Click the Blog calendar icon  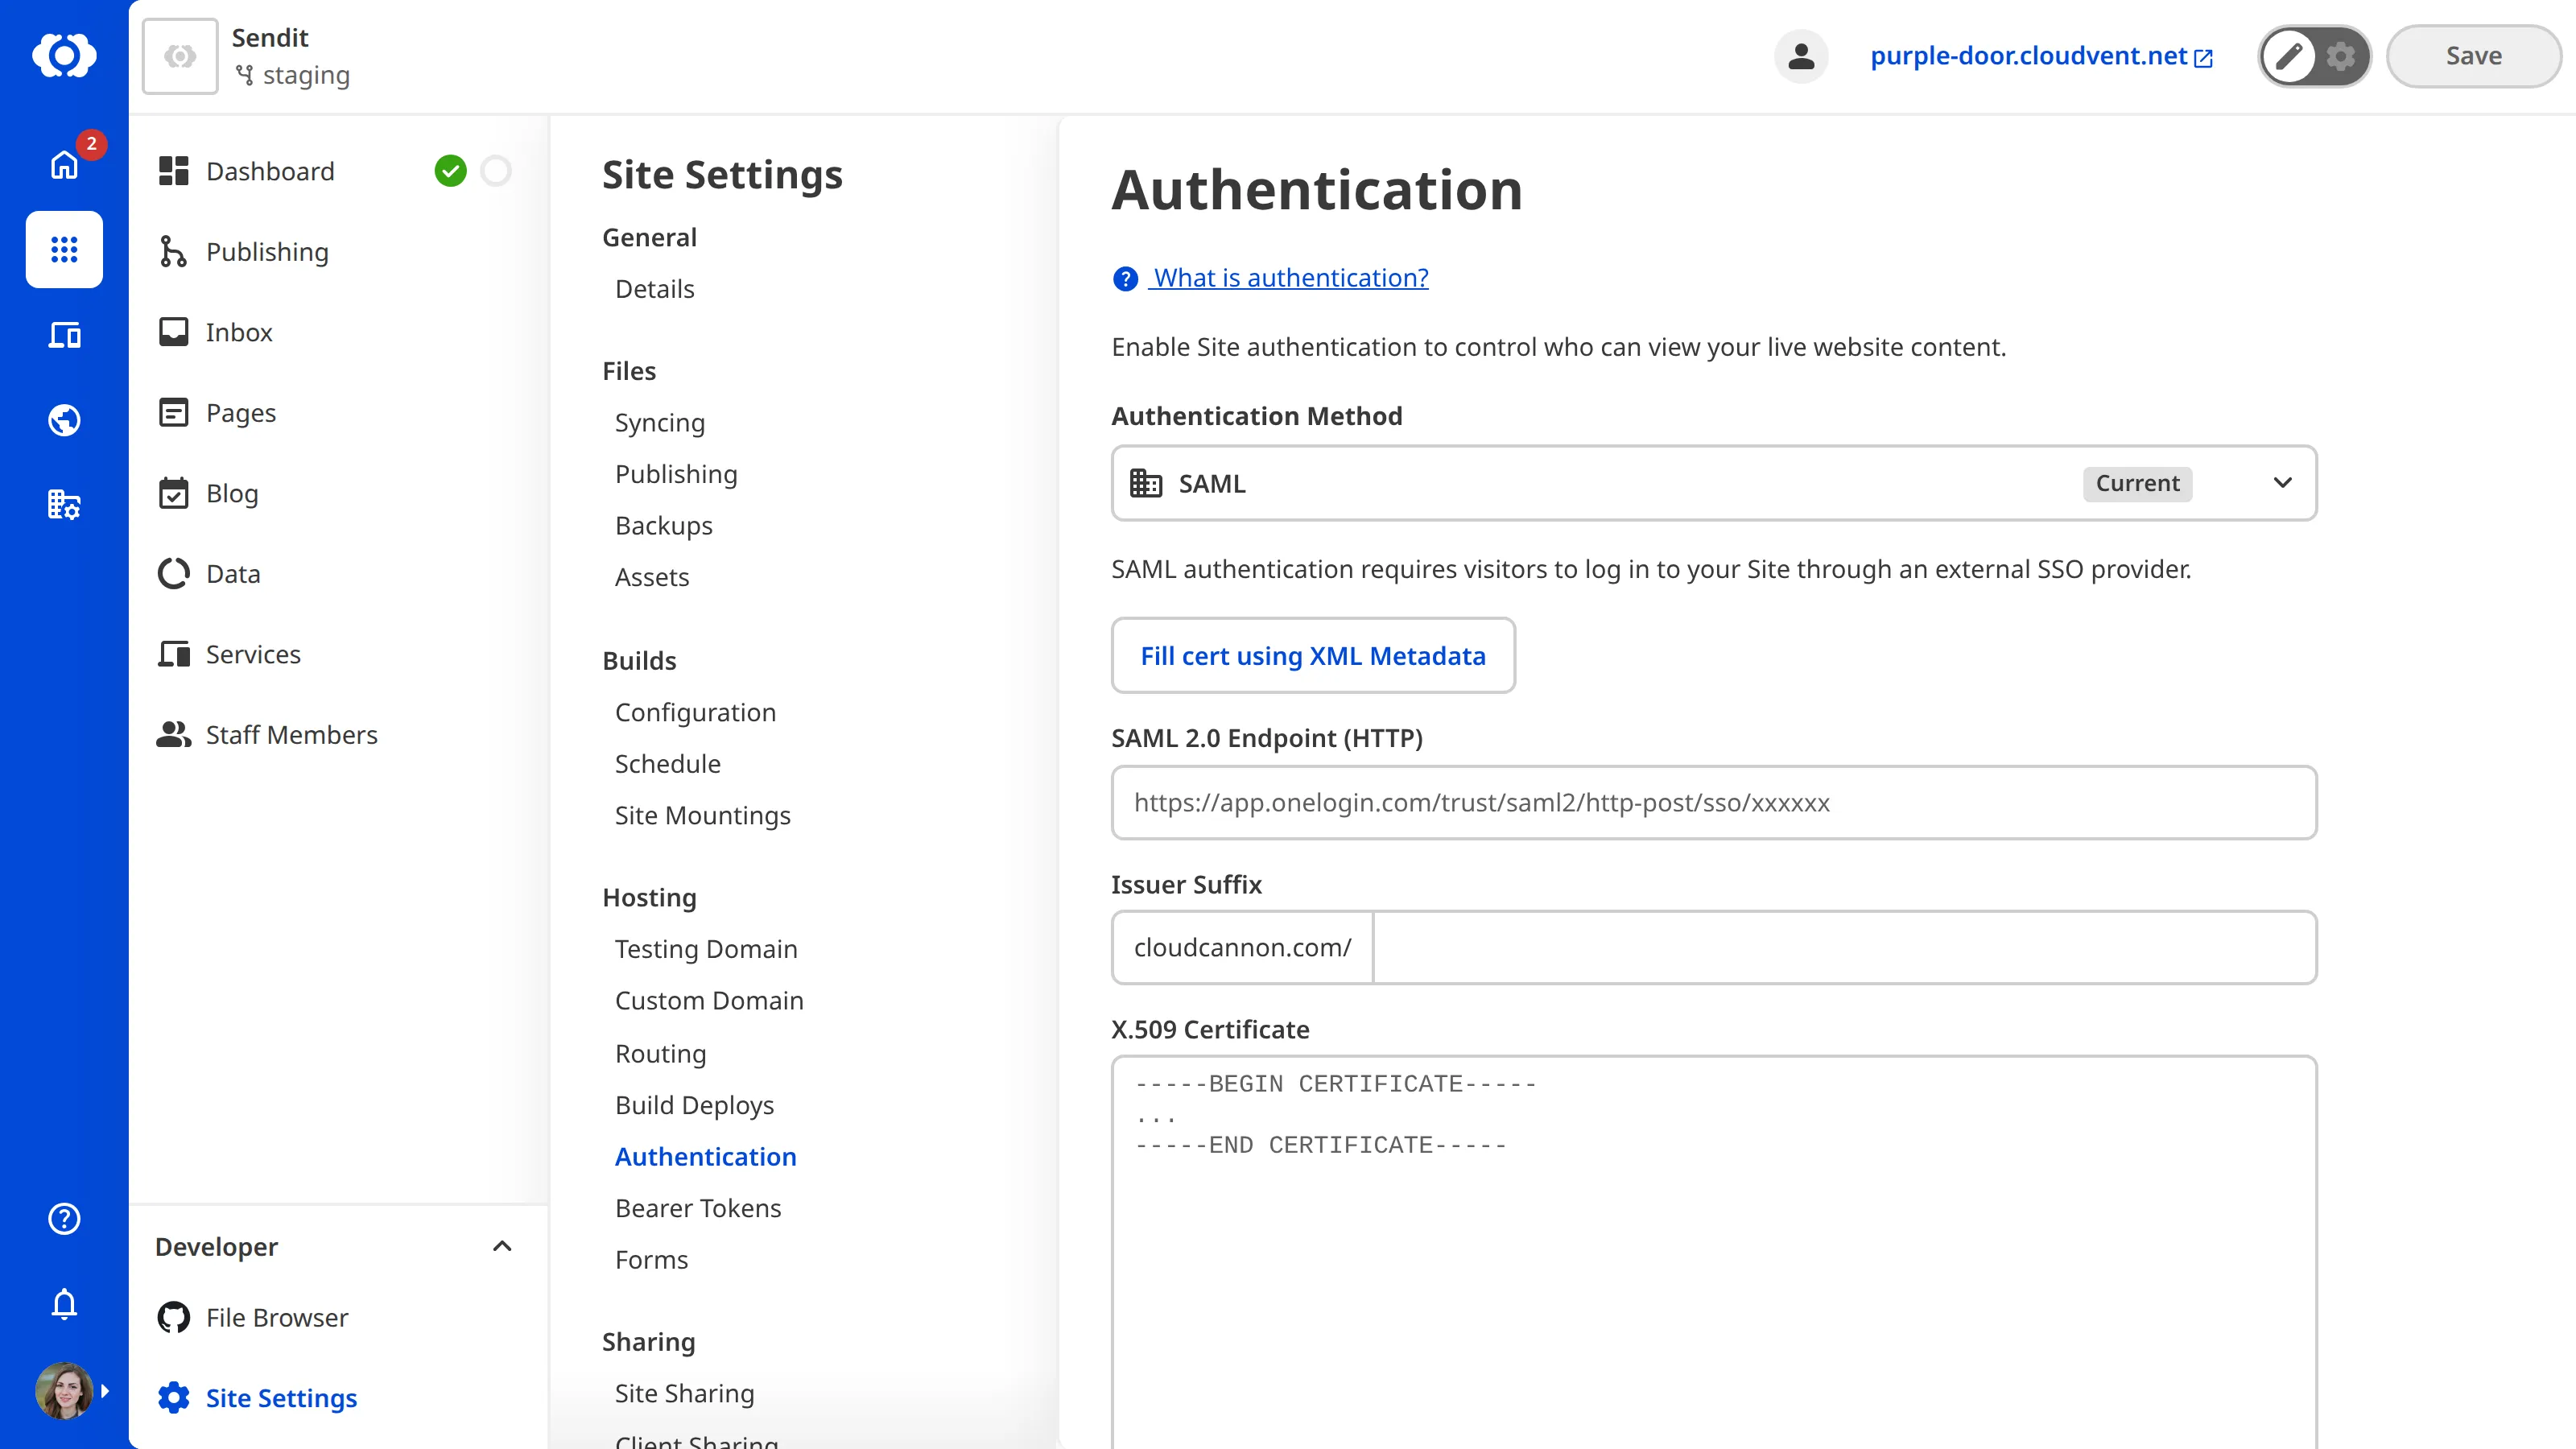(x=174, y=493)
